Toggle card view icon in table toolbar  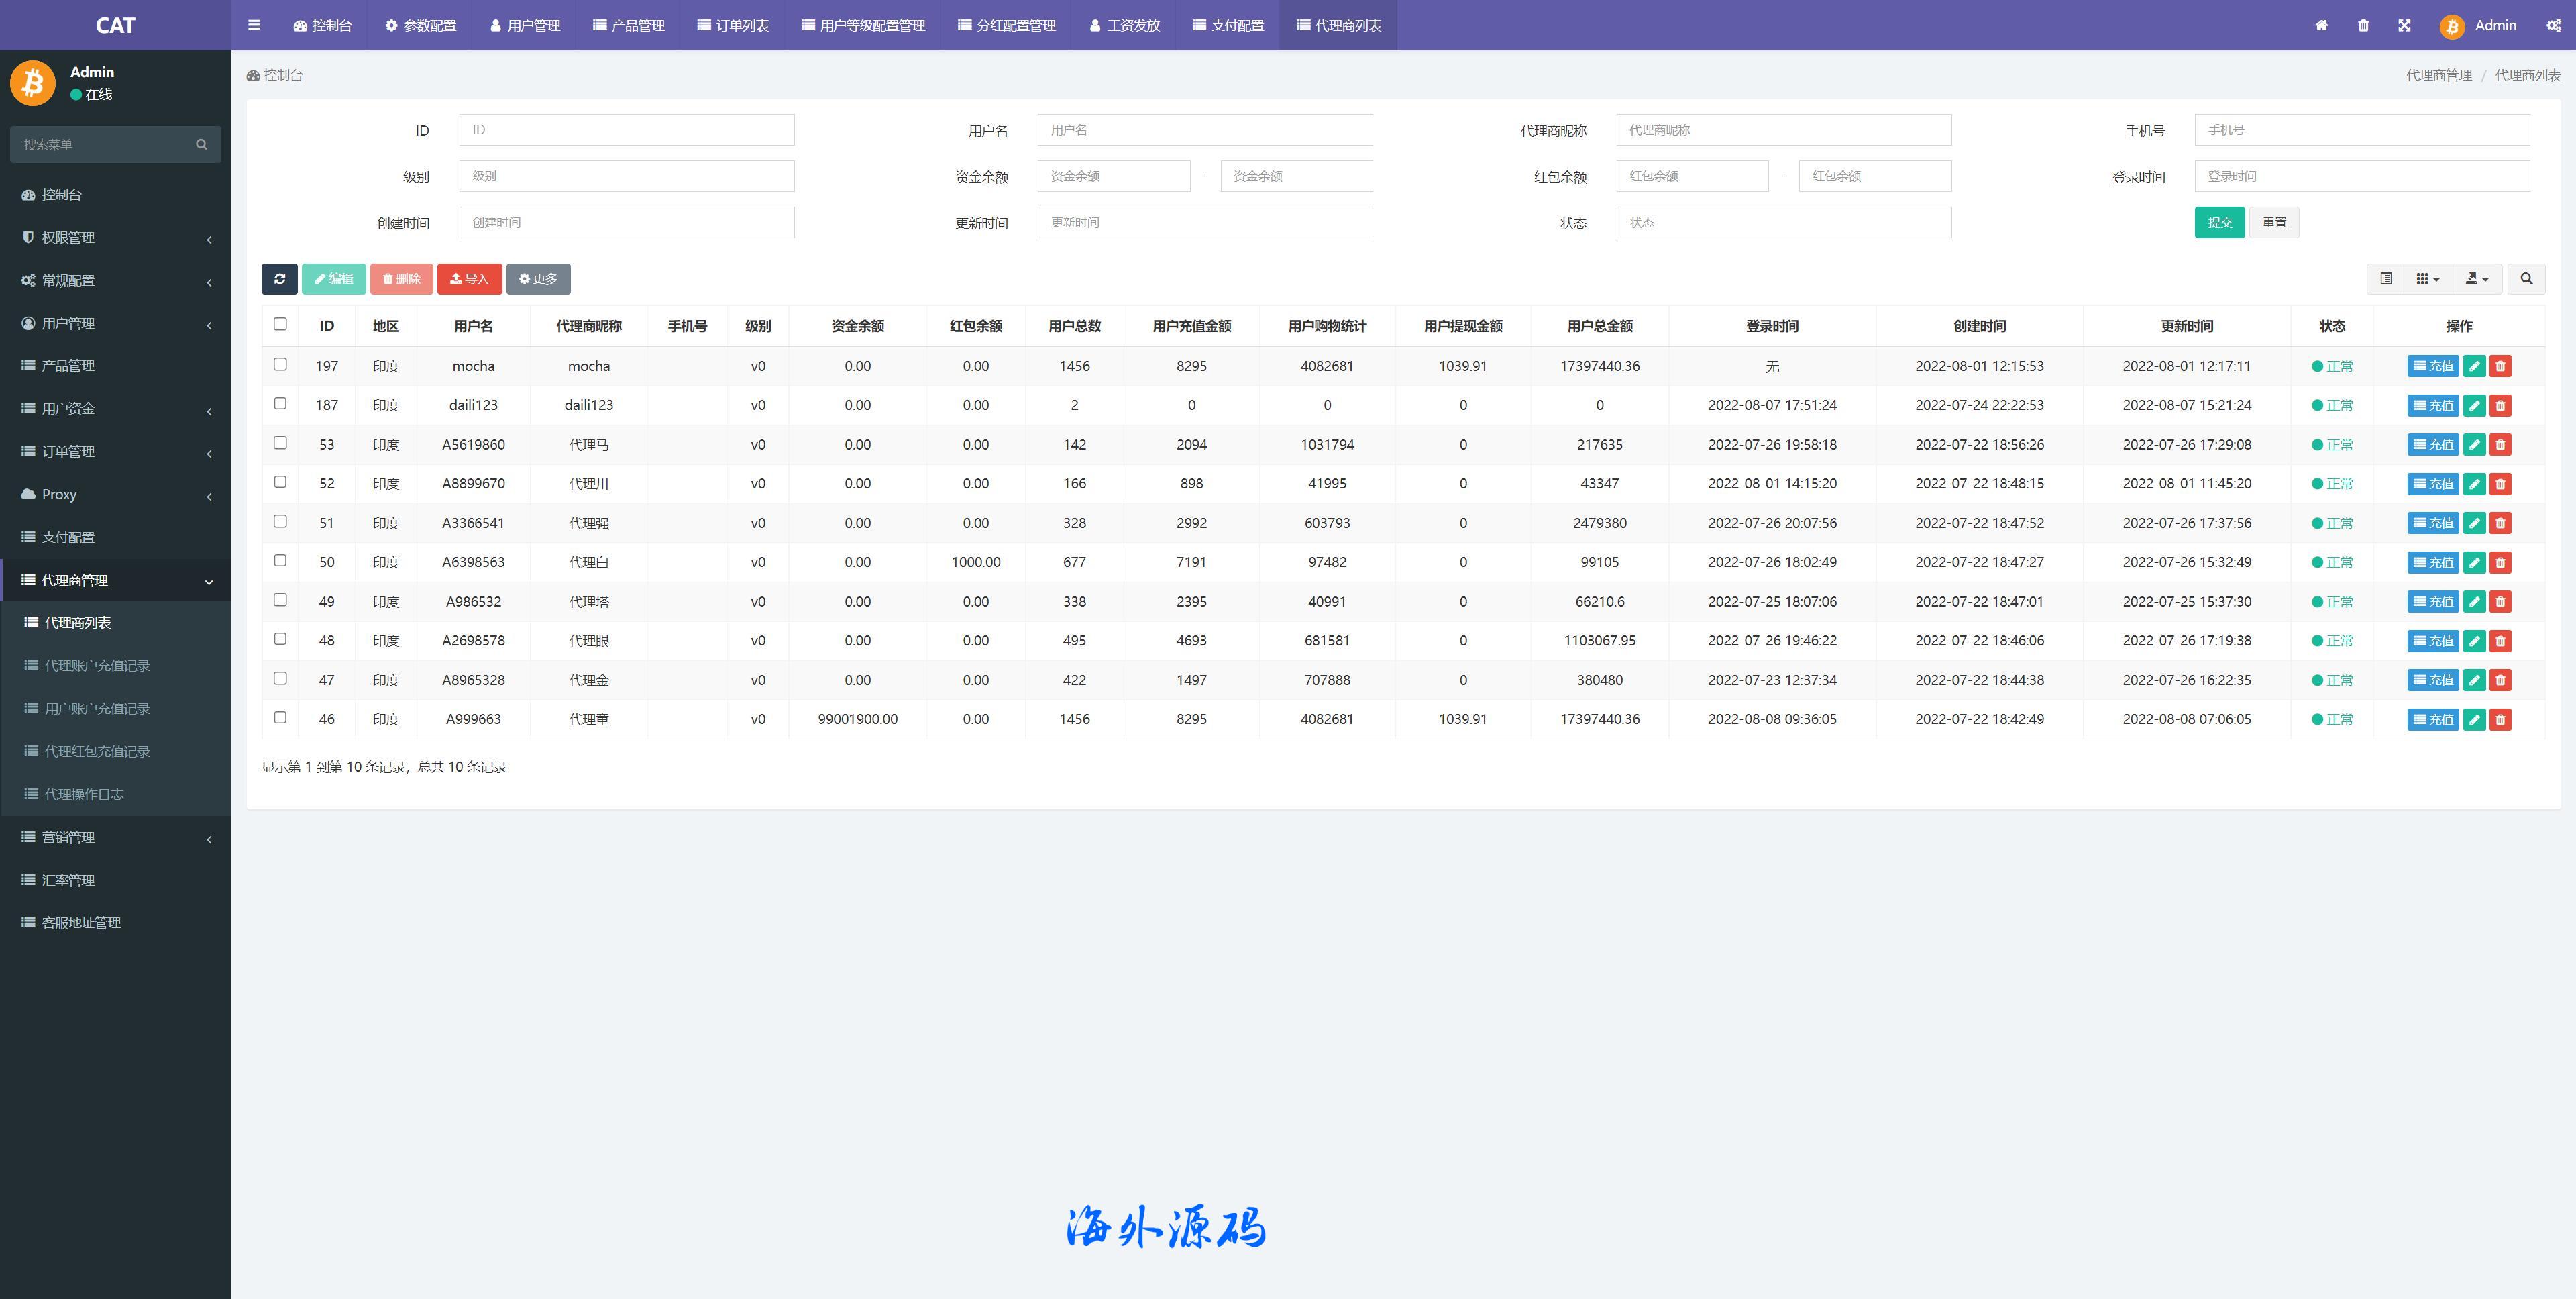tap(2385, 279)
